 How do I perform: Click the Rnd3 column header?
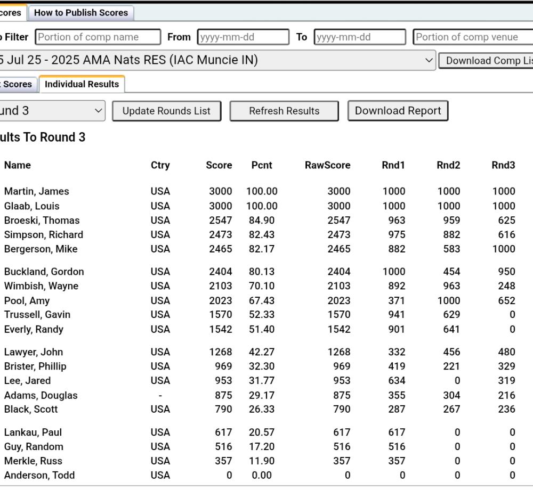pos(504,165)
